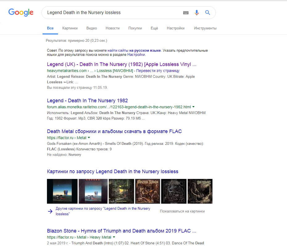The height and width of the screenshot is (246, 287).
Task: Open Death Metal сборники FLAC result
Action: coord(114,132)
